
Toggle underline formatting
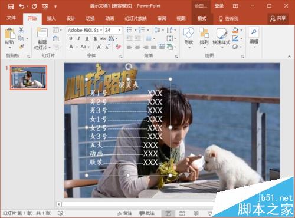click(87, 38)
